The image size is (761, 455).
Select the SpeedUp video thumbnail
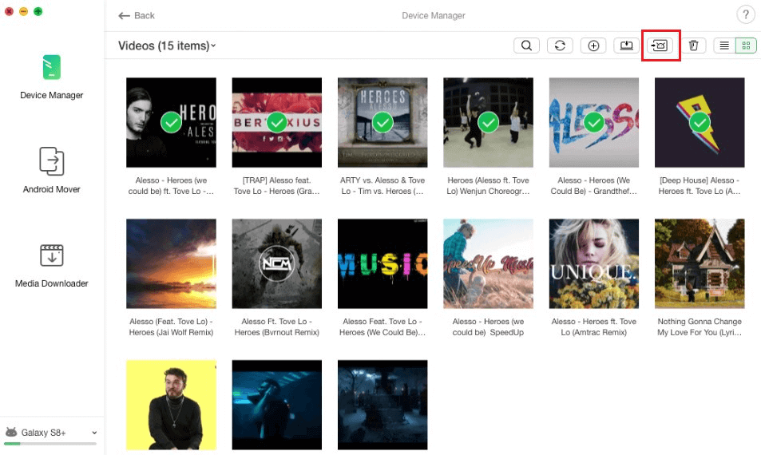tap(488, 263)
